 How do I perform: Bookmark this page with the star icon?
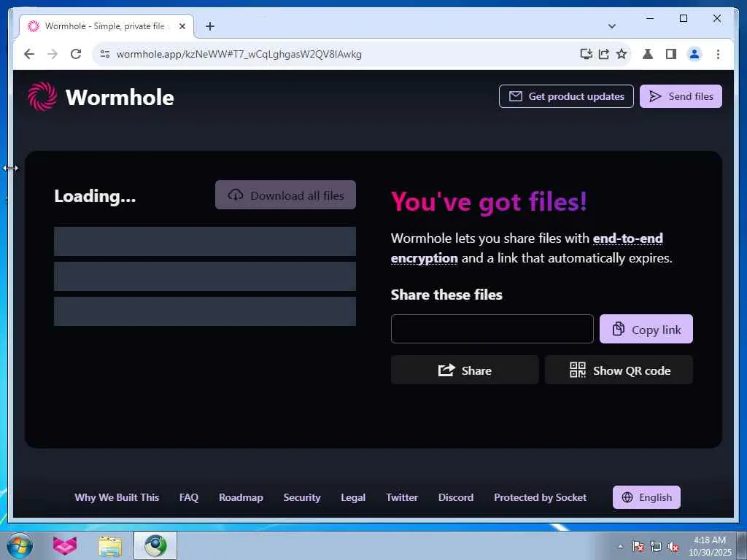click(622, 54)
